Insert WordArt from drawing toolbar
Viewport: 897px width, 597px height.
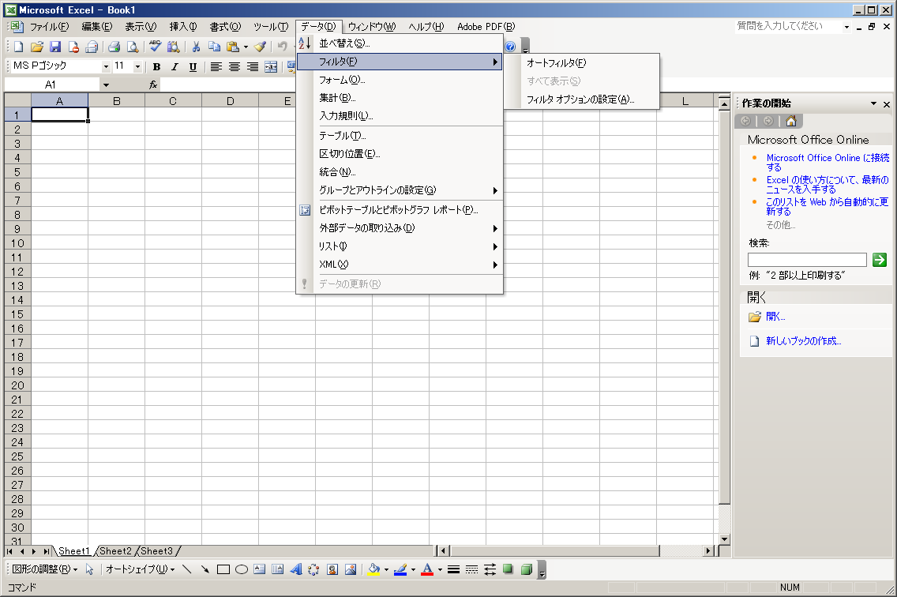click(295, 569)
